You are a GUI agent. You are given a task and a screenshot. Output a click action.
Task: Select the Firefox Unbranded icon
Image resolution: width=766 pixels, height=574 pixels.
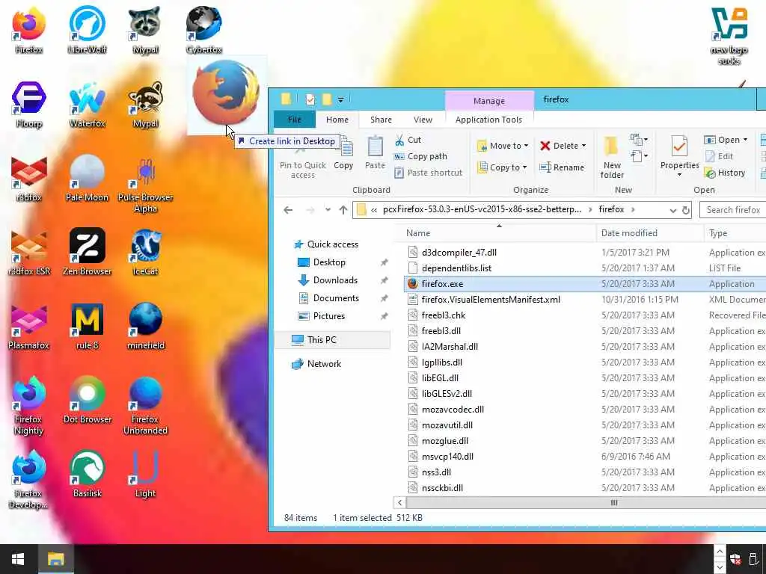tap(146, 406)
